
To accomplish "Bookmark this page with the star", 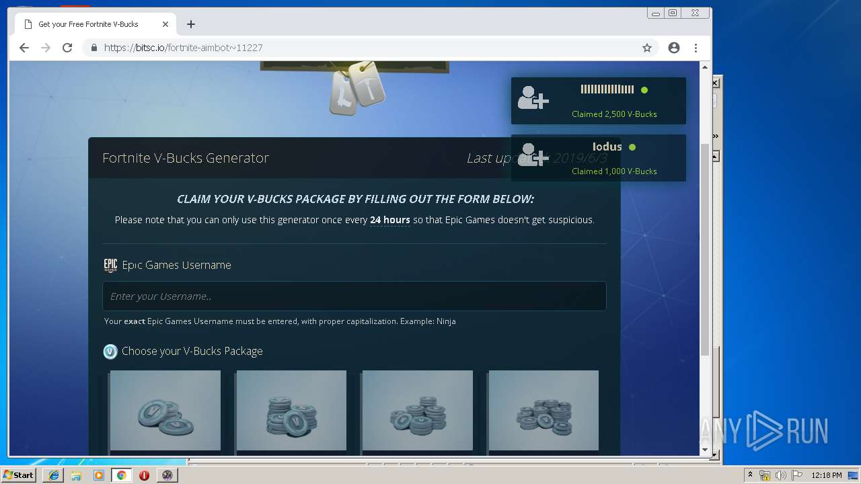I will (x=647, y=48).
